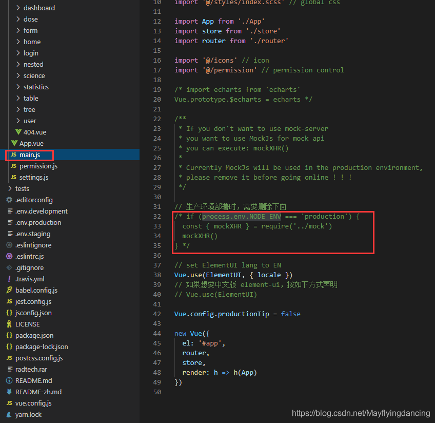This screenshot has width=435, height=423.
Task: Expand the login folder chevron
Action: point(18,53)
